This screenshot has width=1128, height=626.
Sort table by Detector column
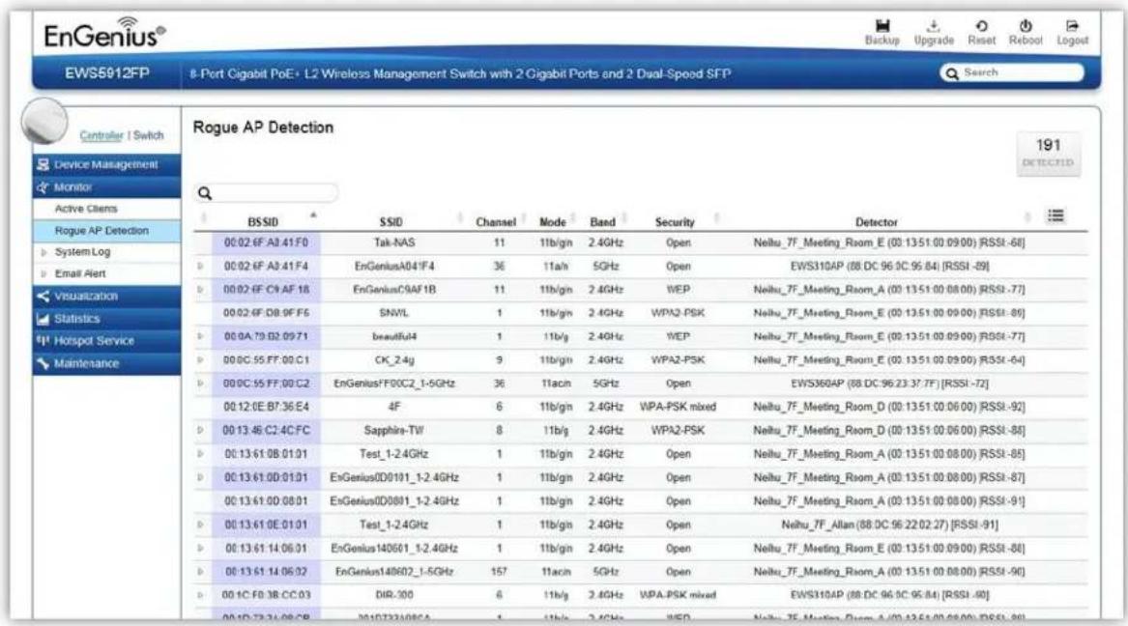pyautogui.click(x=877, y=222)
